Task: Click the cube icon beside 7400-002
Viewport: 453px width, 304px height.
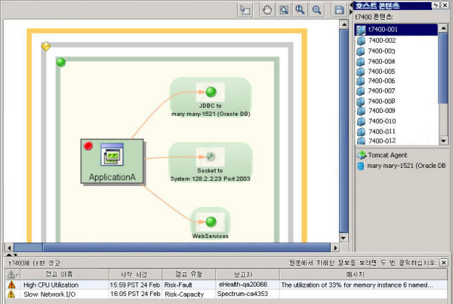Action: tap(361, 41)
